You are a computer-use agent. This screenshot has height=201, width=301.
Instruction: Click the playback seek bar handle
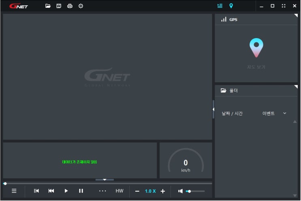tap(5, 184)
